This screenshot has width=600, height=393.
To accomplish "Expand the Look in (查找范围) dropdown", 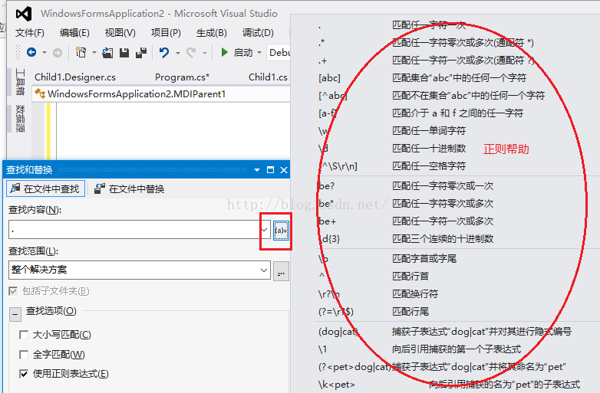I will tap(264, 270).
